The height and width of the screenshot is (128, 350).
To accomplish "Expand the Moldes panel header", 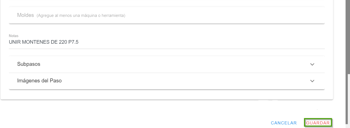I will [26, 15].
